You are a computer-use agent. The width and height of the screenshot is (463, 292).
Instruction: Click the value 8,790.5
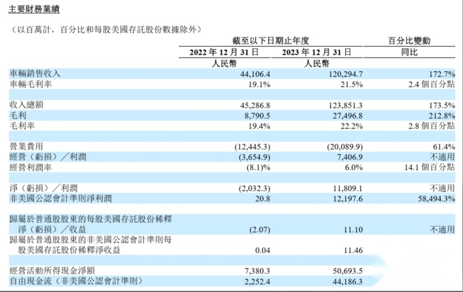pyautogui.click(x=257, y=116)
